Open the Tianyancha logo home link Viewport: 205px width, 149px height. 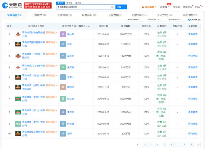[12, 5]
